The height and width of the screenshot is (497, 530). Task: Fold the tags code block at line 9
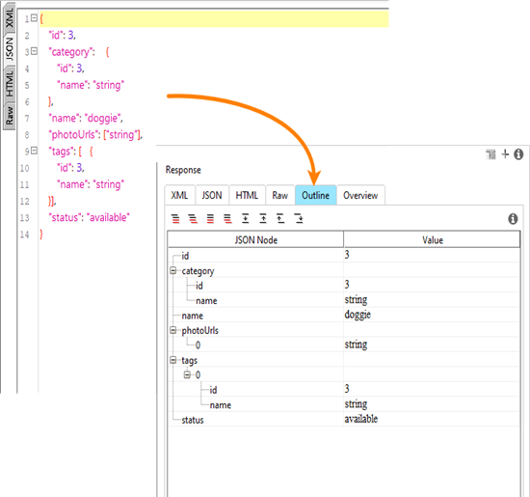coord(34,151)
